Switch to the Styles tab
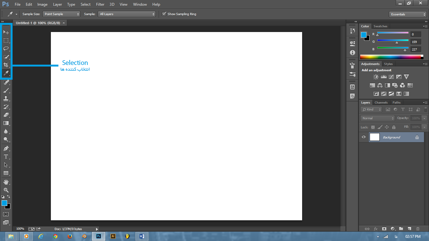 click(388, 64)
